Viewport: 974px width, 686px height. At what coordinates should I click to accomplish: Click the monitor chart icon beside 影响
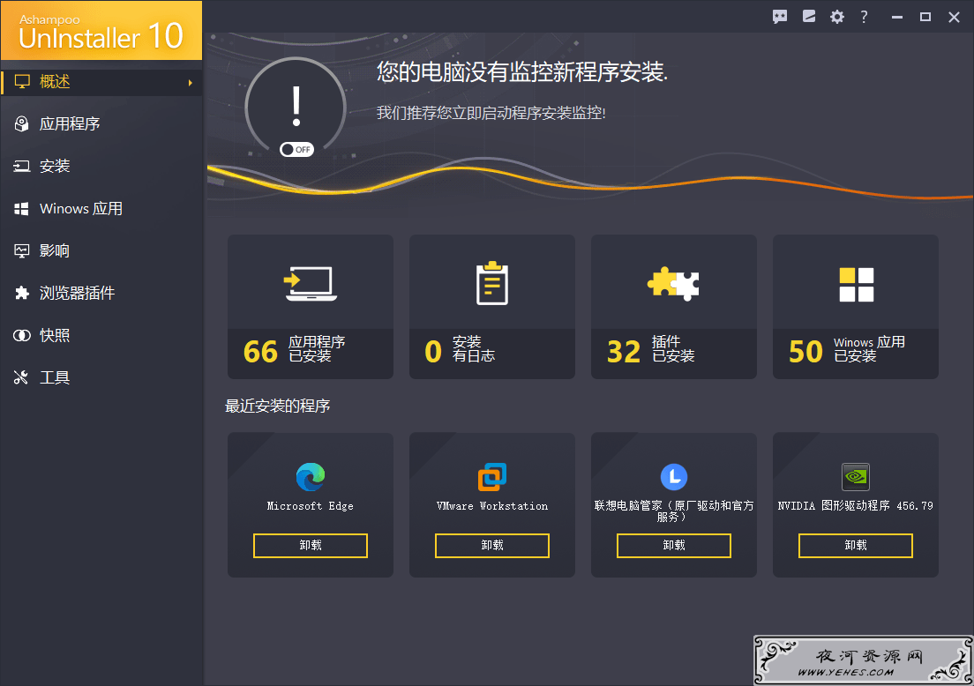22,250
